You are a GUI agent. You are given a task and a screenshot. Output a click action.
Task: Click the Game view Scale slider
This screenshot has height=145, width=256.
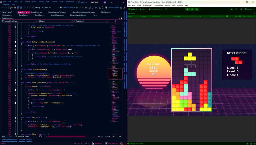(189, 16)
